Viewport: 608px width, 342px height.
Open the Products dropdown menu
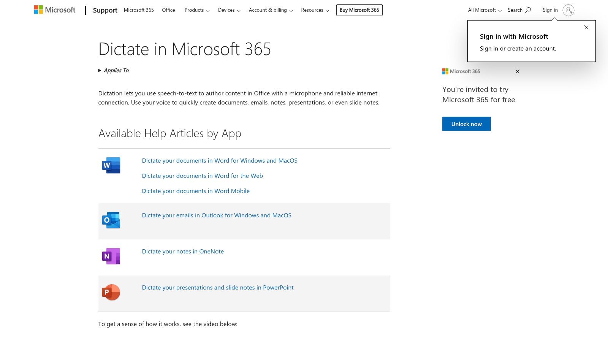pos(197,10)
